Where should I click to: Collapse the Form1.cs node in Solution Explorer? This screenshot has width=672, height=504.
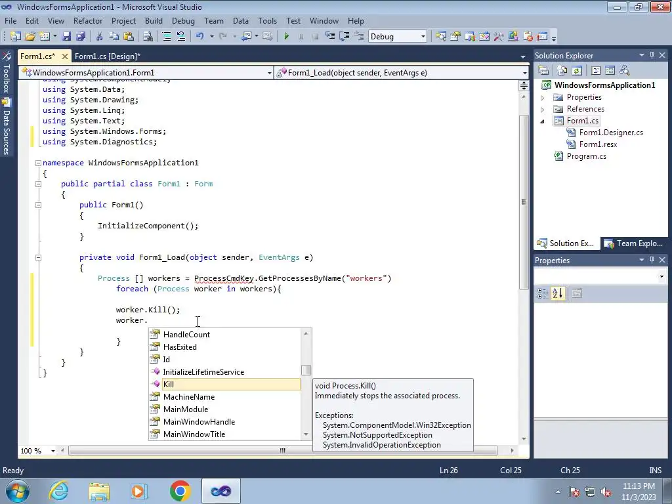543,121
